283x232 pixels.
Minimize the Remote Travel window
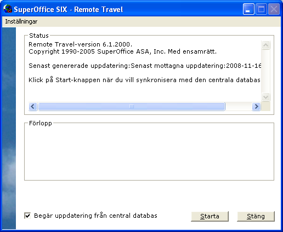[248, 9]
